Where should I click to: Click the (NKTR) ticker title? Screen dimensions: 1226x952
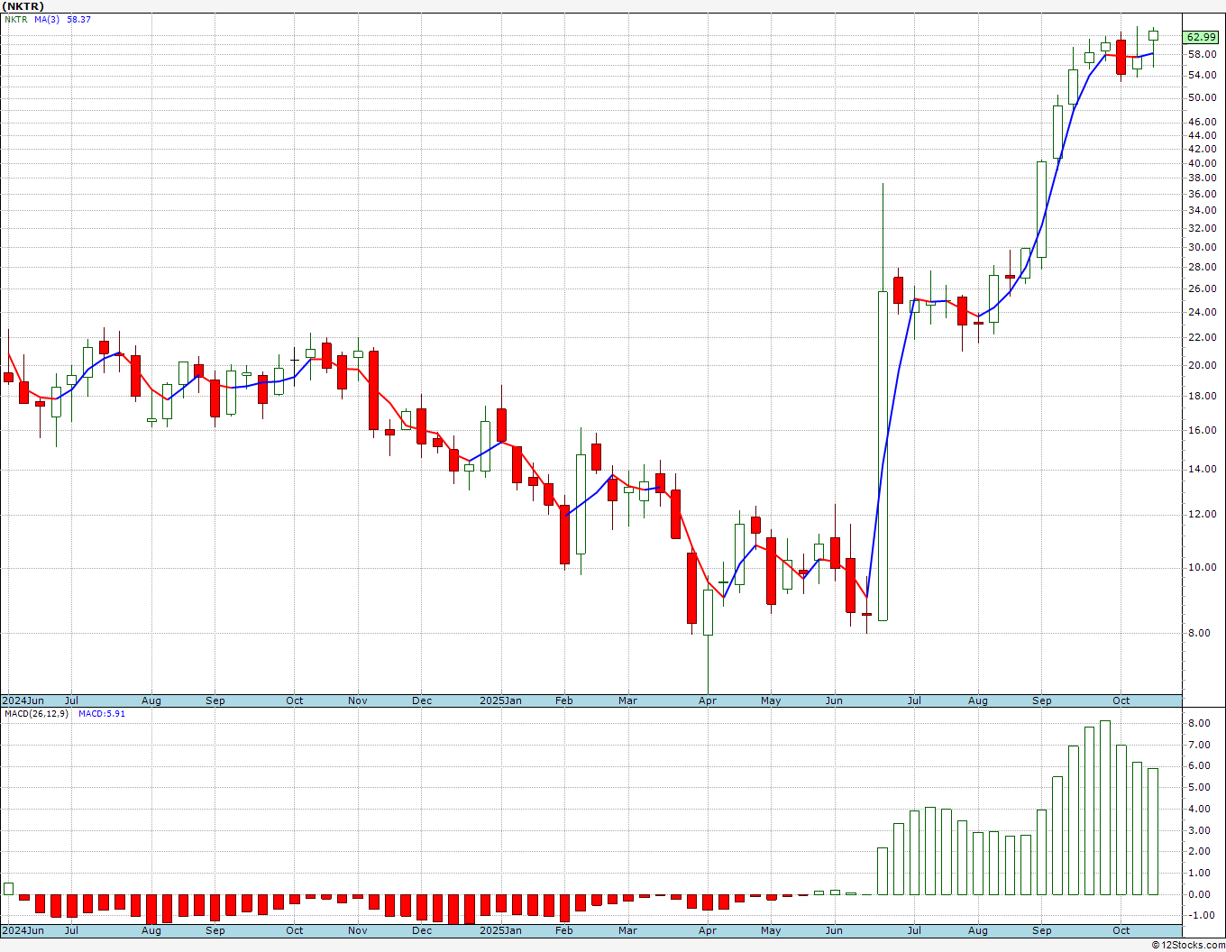click(x=23, y=6)
